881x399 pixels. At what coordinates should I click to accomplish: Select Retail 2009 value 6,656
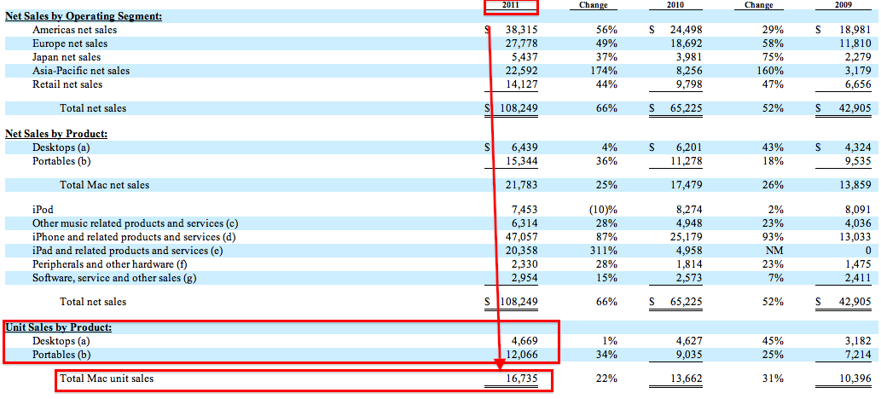point(857,84)
